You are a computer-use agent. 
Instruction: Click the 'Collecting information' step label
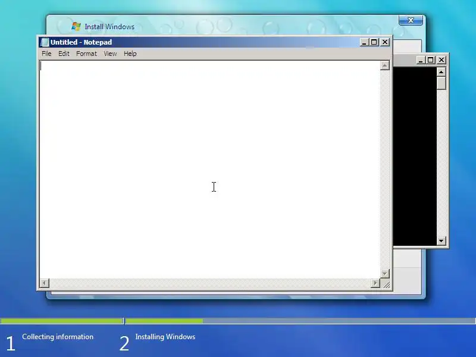(58, 337)
